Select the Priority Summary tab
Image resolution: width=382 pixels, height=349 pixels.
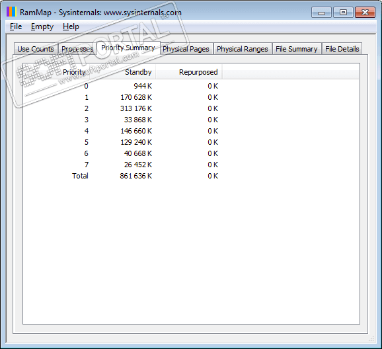point(128,48)
